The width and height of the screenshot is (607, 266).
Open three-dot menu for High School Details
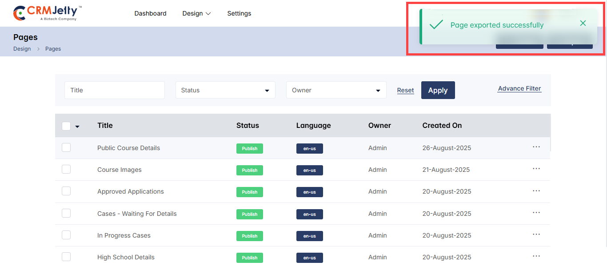536,256
